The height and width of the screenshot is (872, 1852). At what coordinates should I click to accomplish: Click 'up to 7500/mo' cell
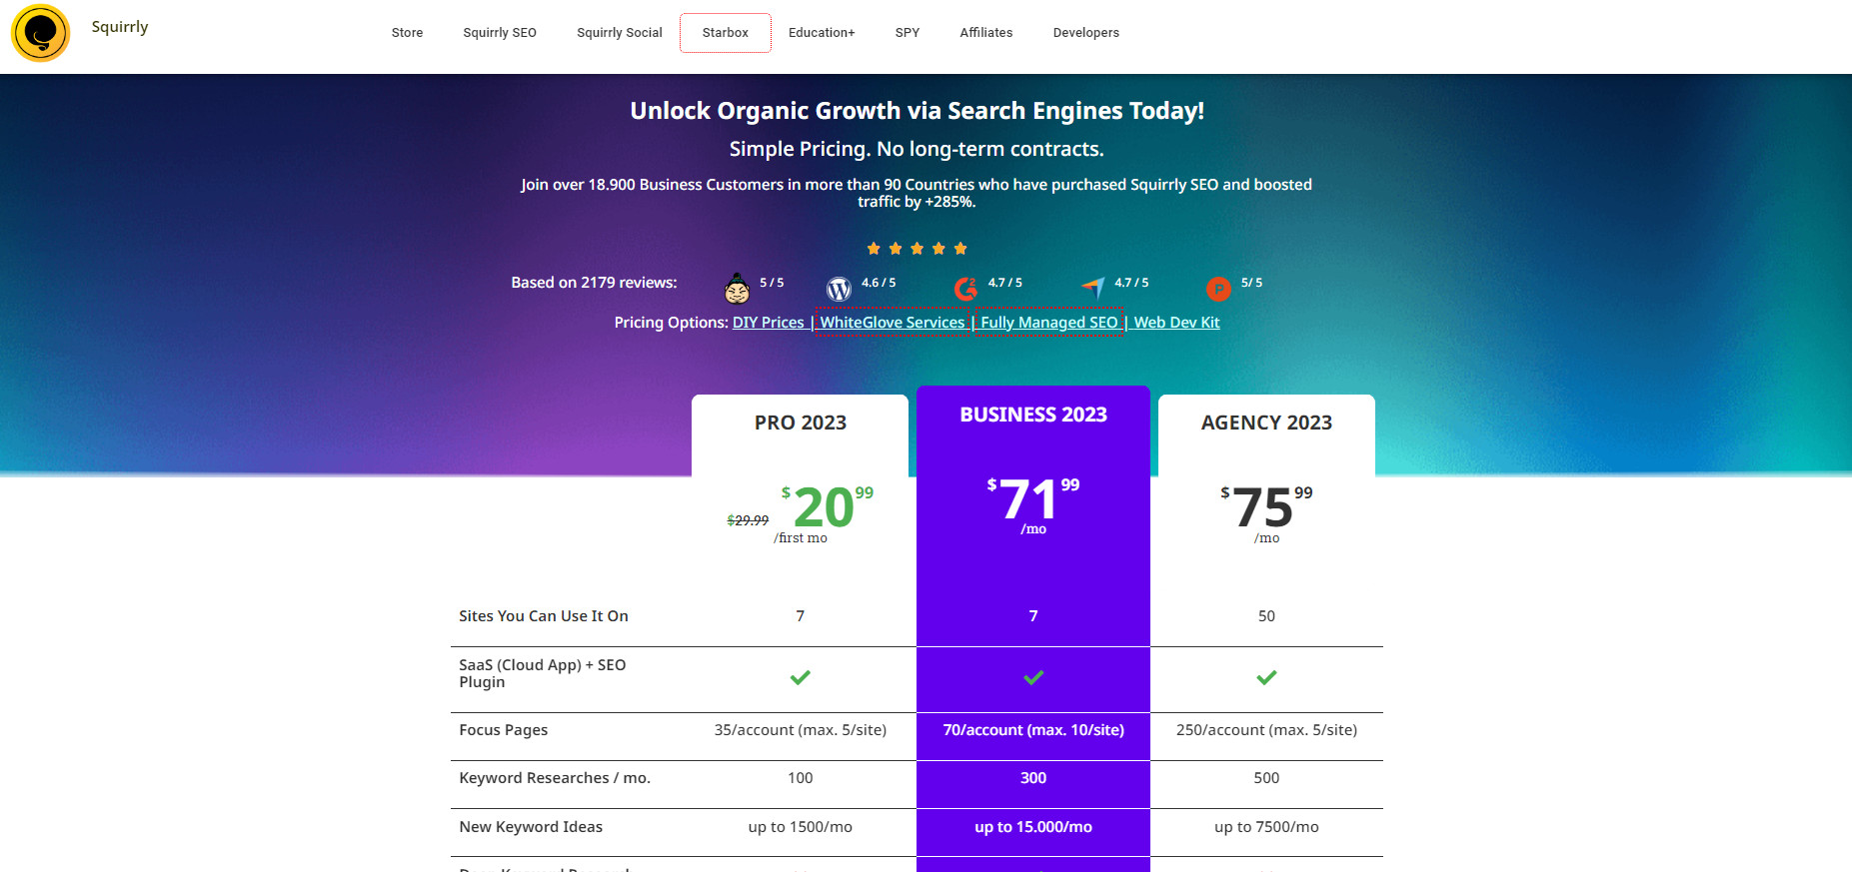click(1266, 827)
